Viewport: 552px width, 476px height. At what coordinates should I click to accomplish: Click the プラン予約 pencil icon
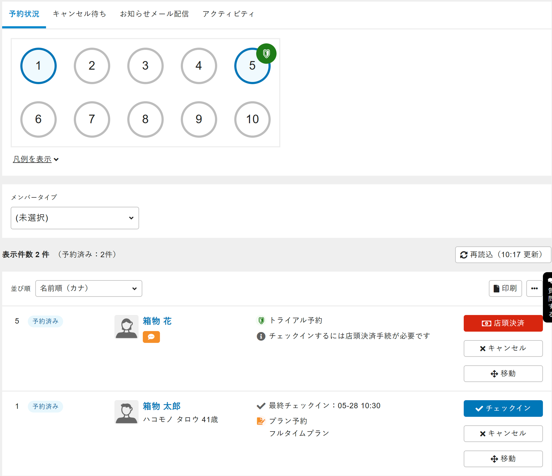point(261,421)
